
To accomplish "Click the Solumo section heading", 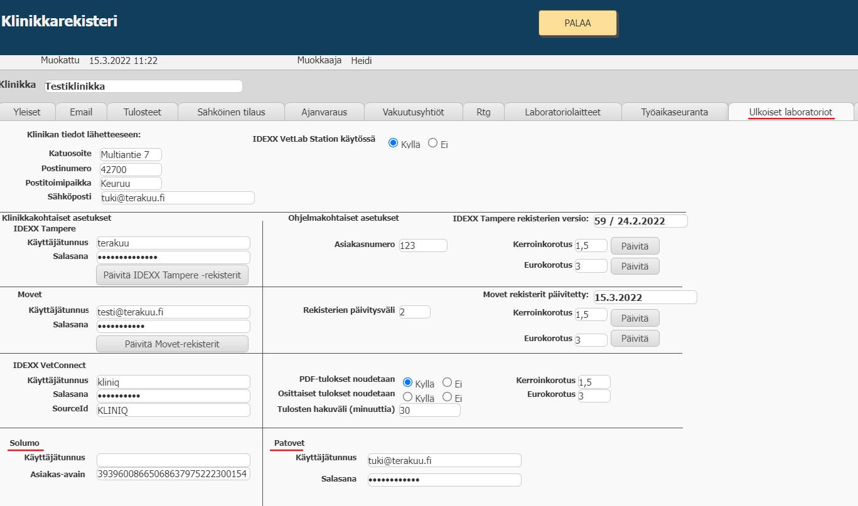I will pyautogui.click(x=24, y=443).
